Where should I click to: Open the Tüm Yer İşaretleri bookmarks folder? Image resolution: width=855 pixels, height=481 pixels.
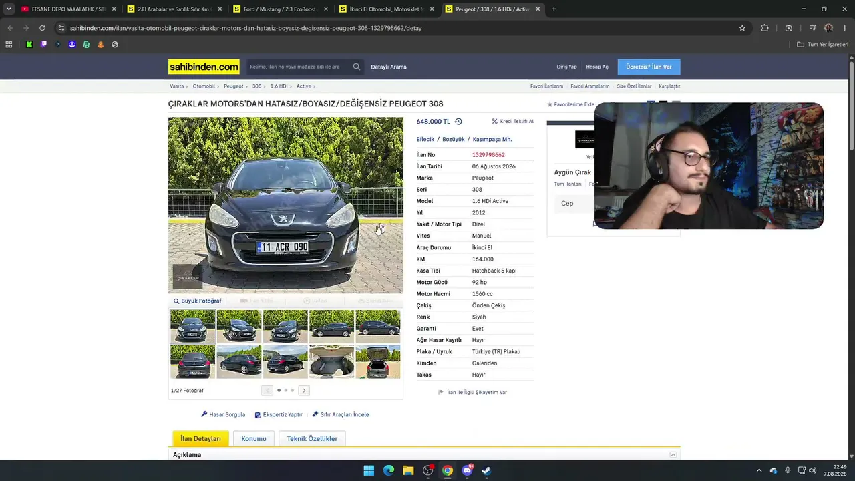pos(822,45)
